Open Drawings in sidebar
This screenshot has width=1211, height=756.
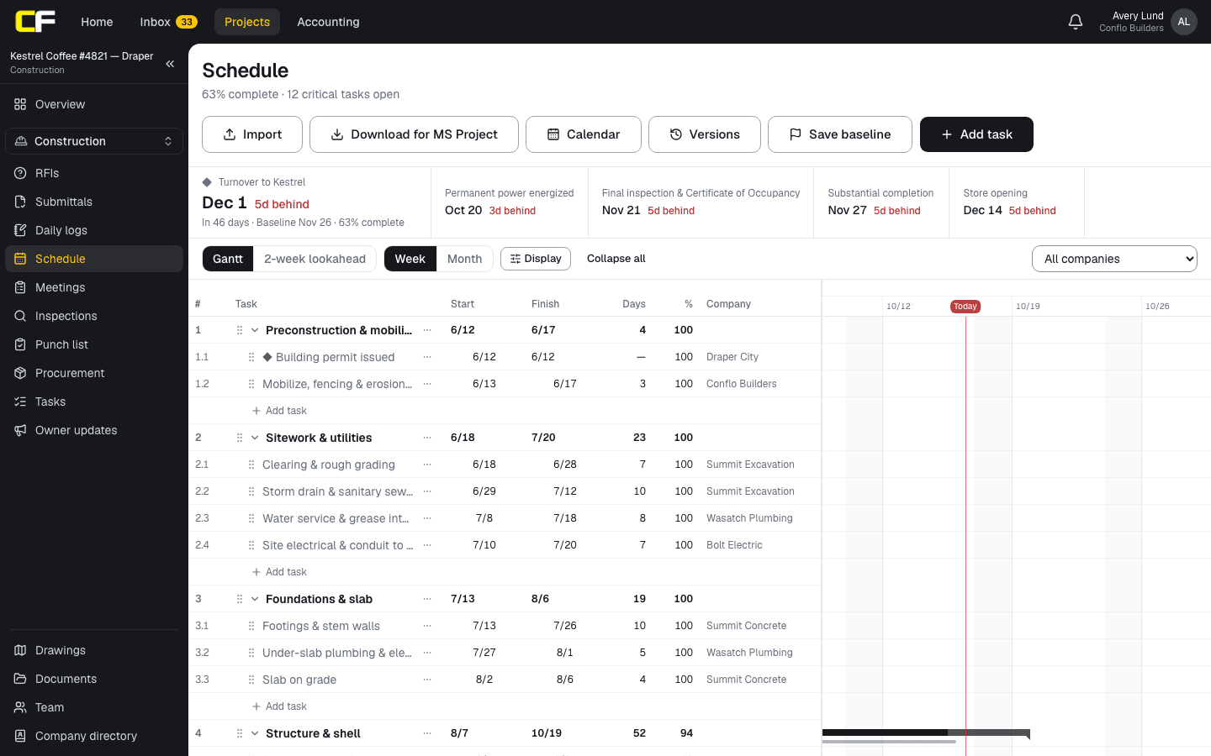(94, 650)
